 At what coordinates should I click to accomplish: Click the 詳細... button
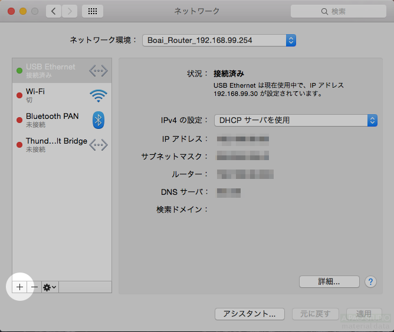coord(329,281)
